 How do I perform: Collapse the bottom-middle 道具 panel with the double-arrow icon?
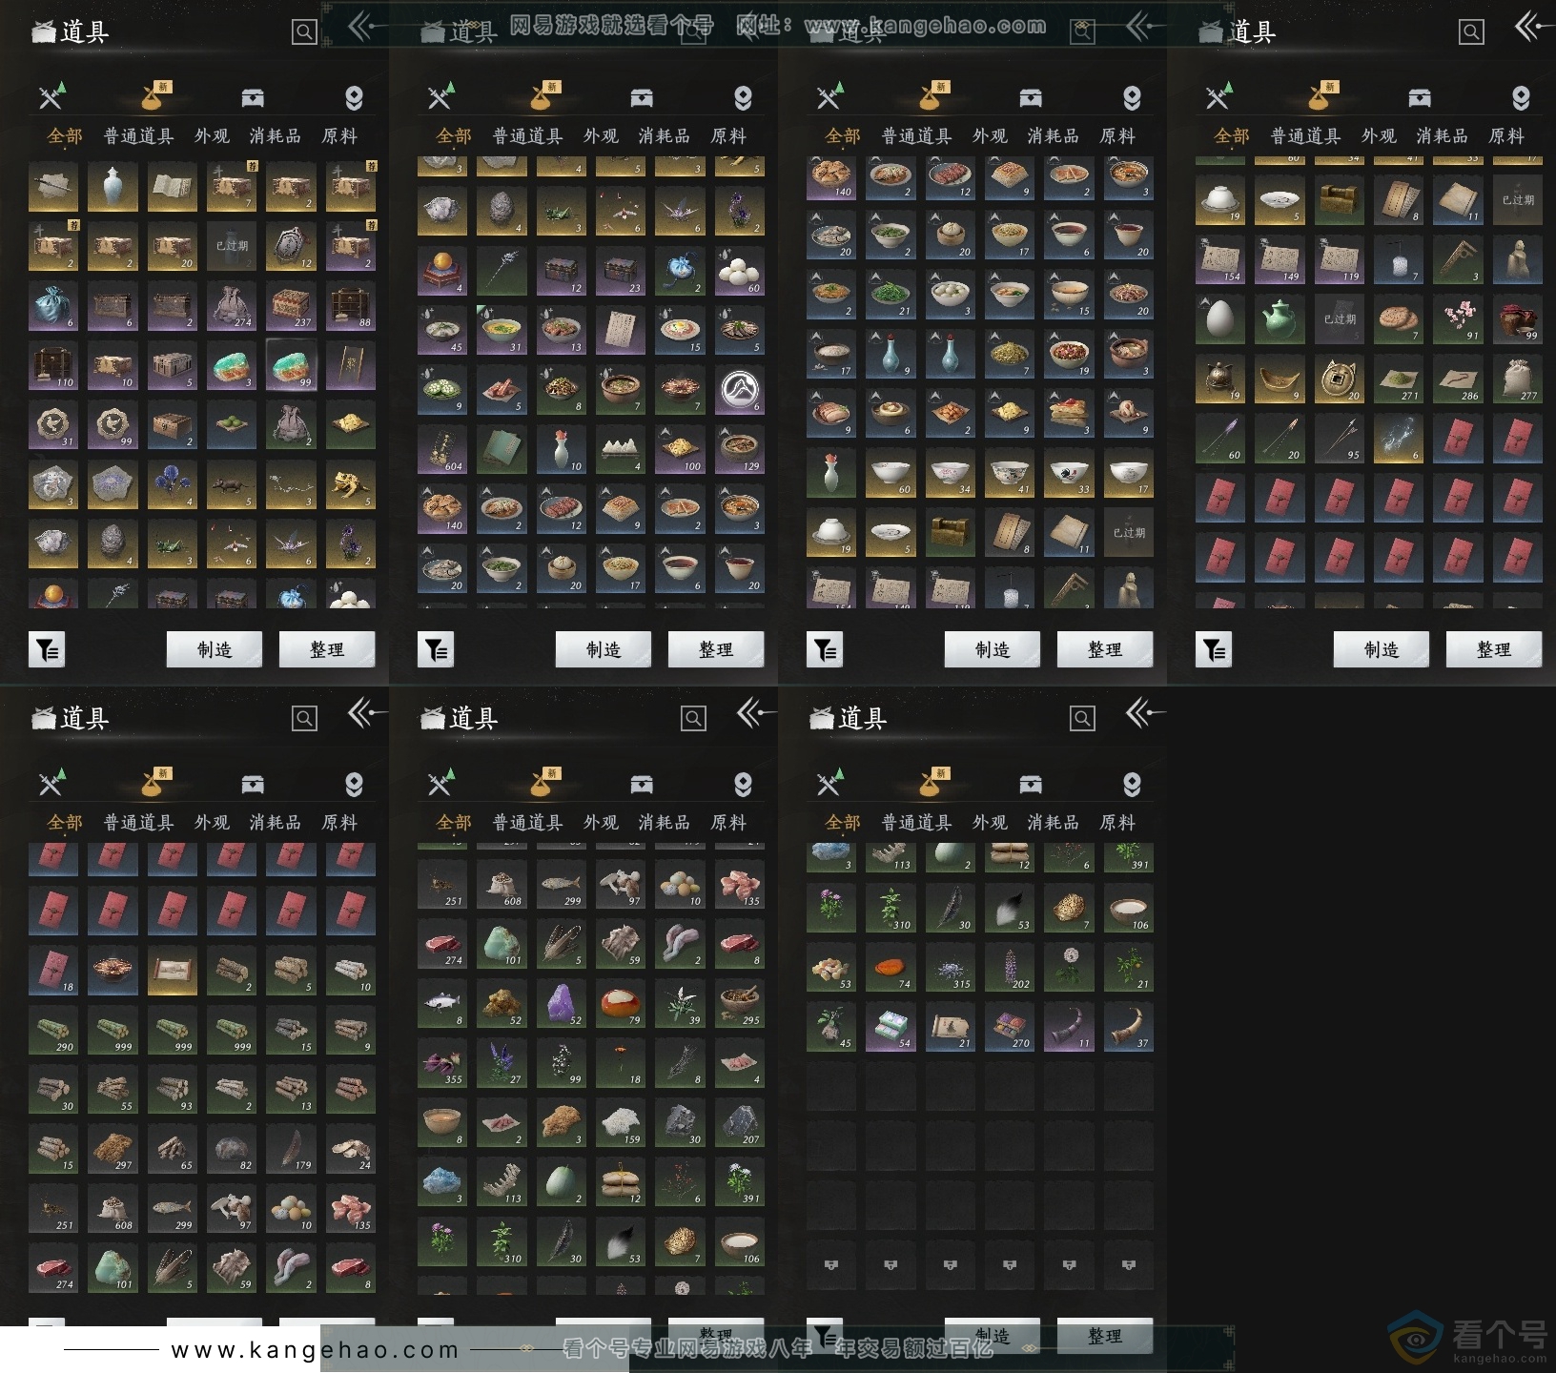(x=755, y=712)
